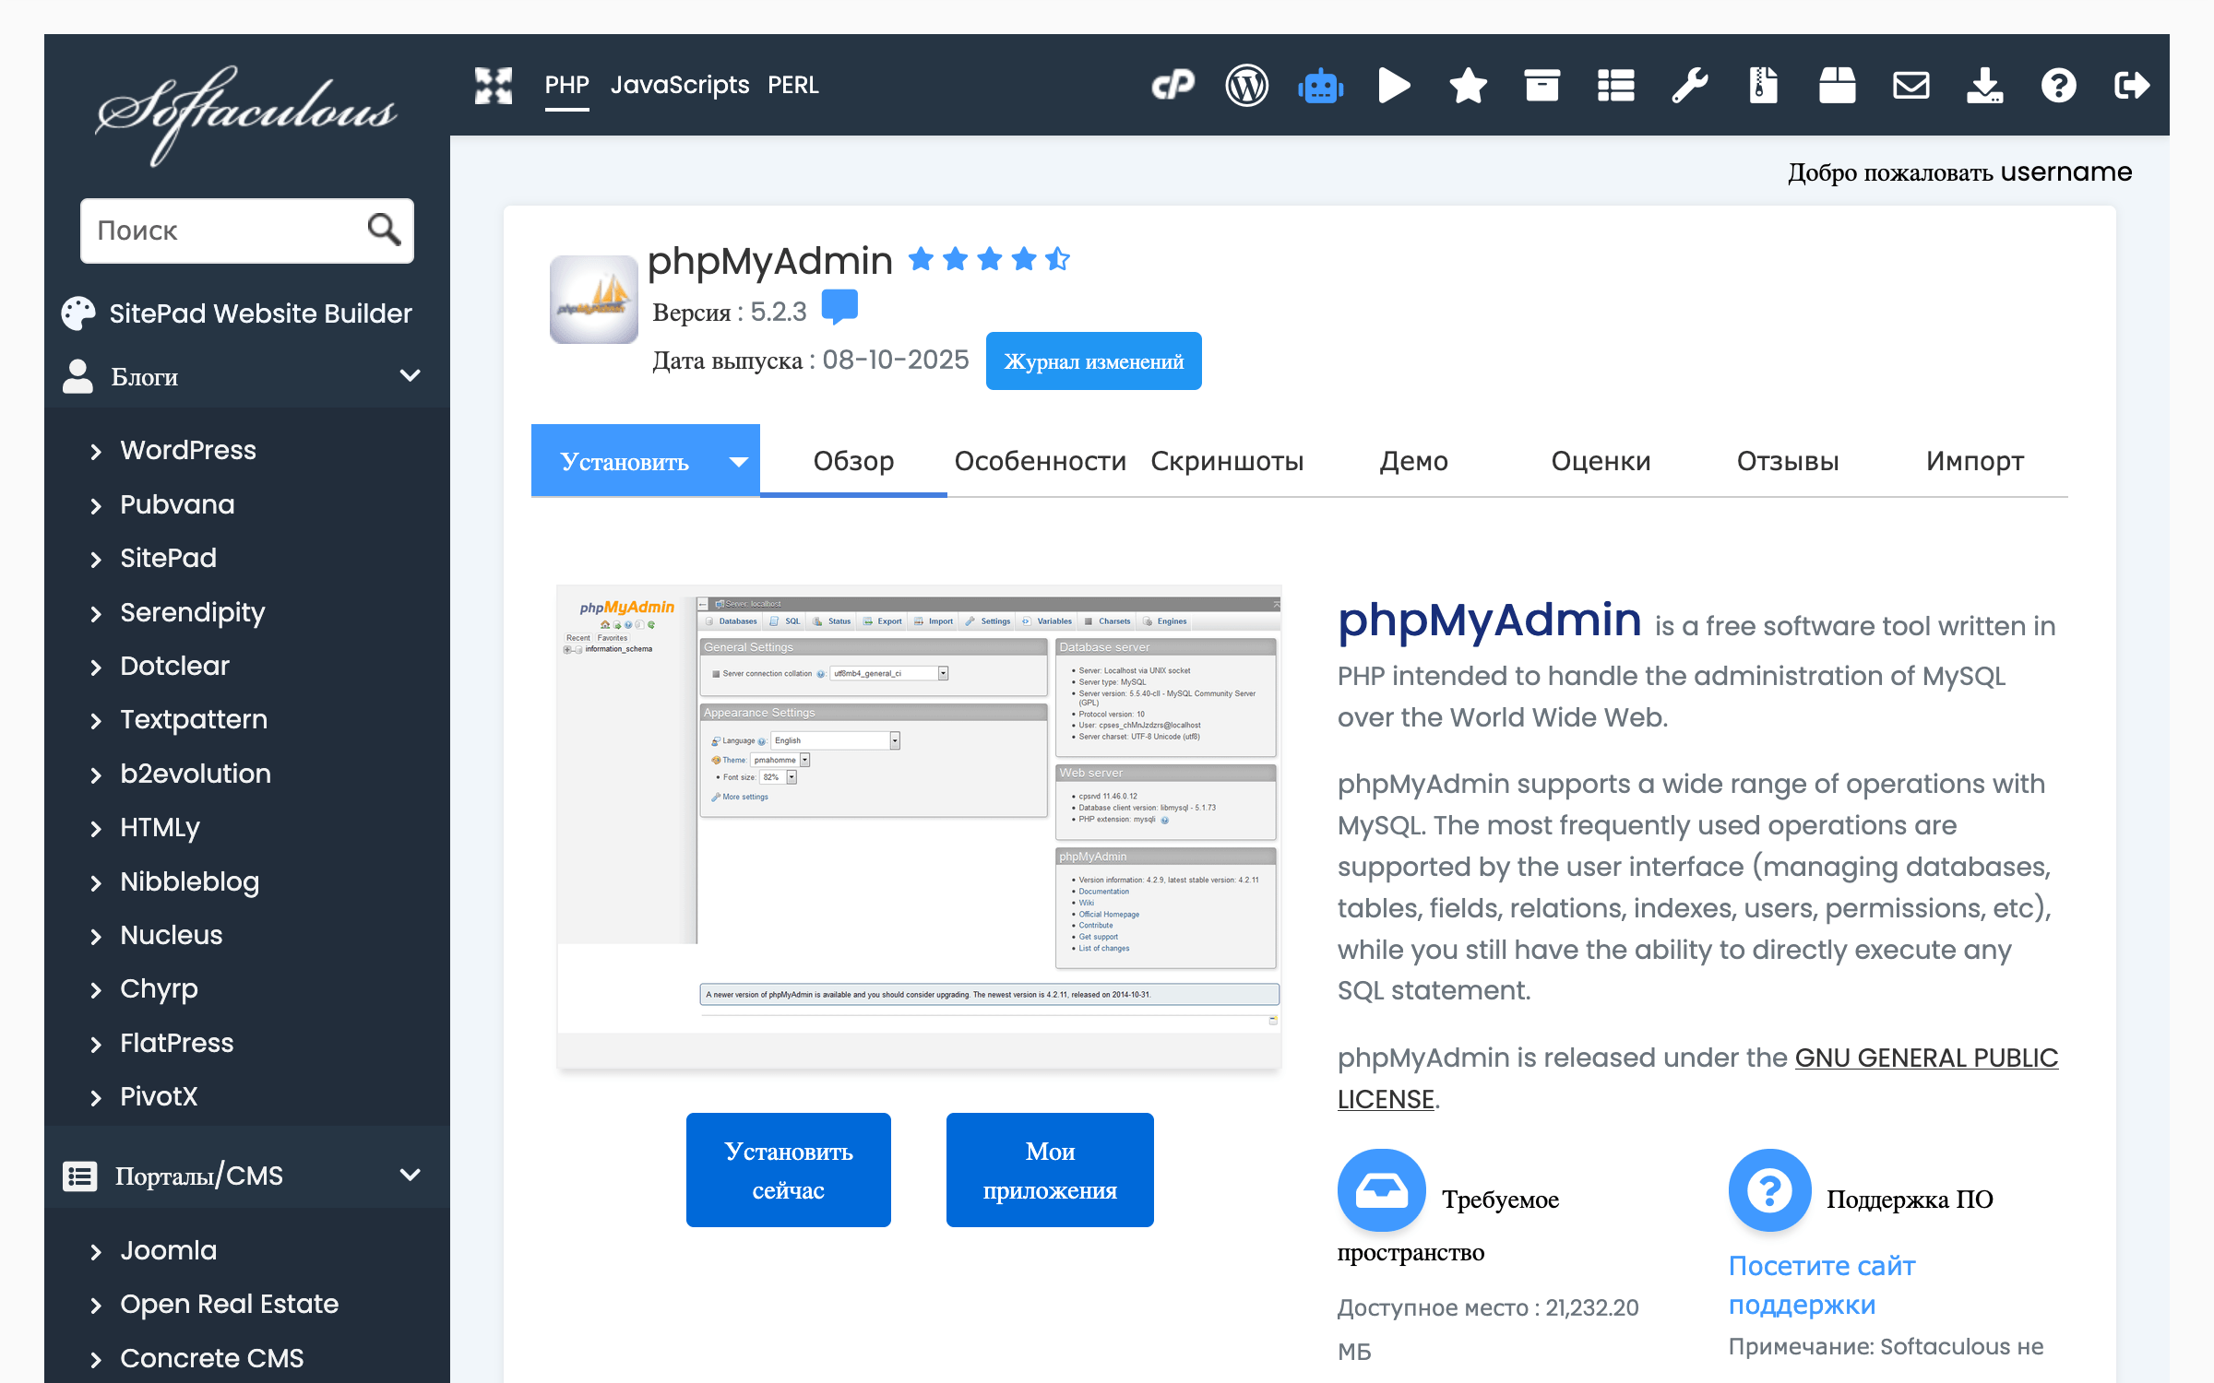Click the Blogs person icon
2214x1383 pixels.
[77, 376]
